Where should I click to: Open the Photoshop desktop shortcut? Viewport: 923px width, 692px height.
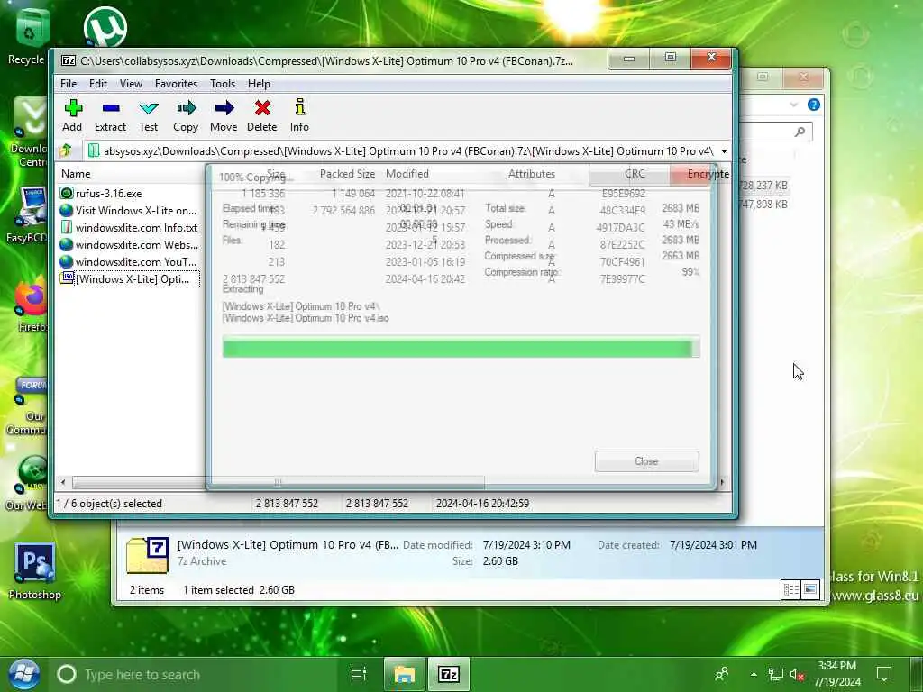pos(35,570)
